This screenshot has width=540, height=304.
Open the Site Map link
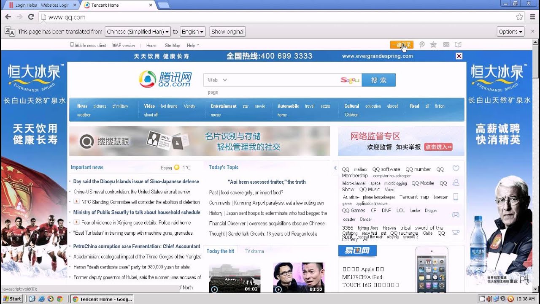click(x=172, y=45)
